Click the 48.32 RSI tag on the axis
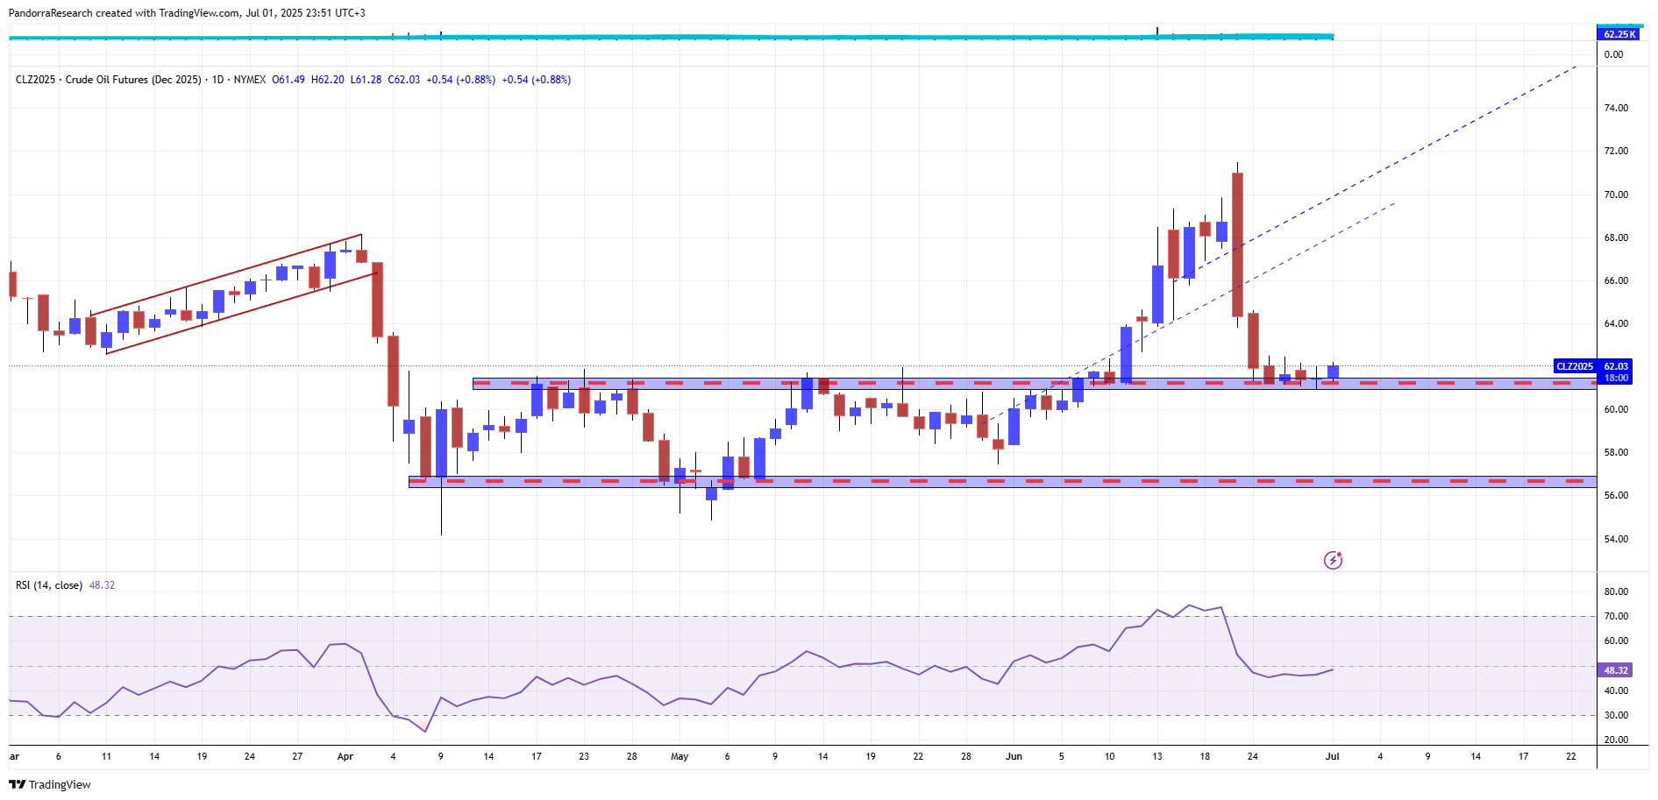Screen dimensions: 1658x800 (1616, 670)
